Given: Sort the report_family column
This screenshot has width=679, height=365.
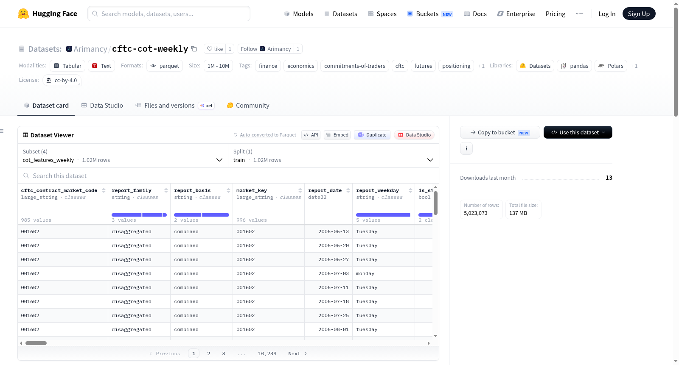Looking at the screenshot, I should click(x=166, y=190).
